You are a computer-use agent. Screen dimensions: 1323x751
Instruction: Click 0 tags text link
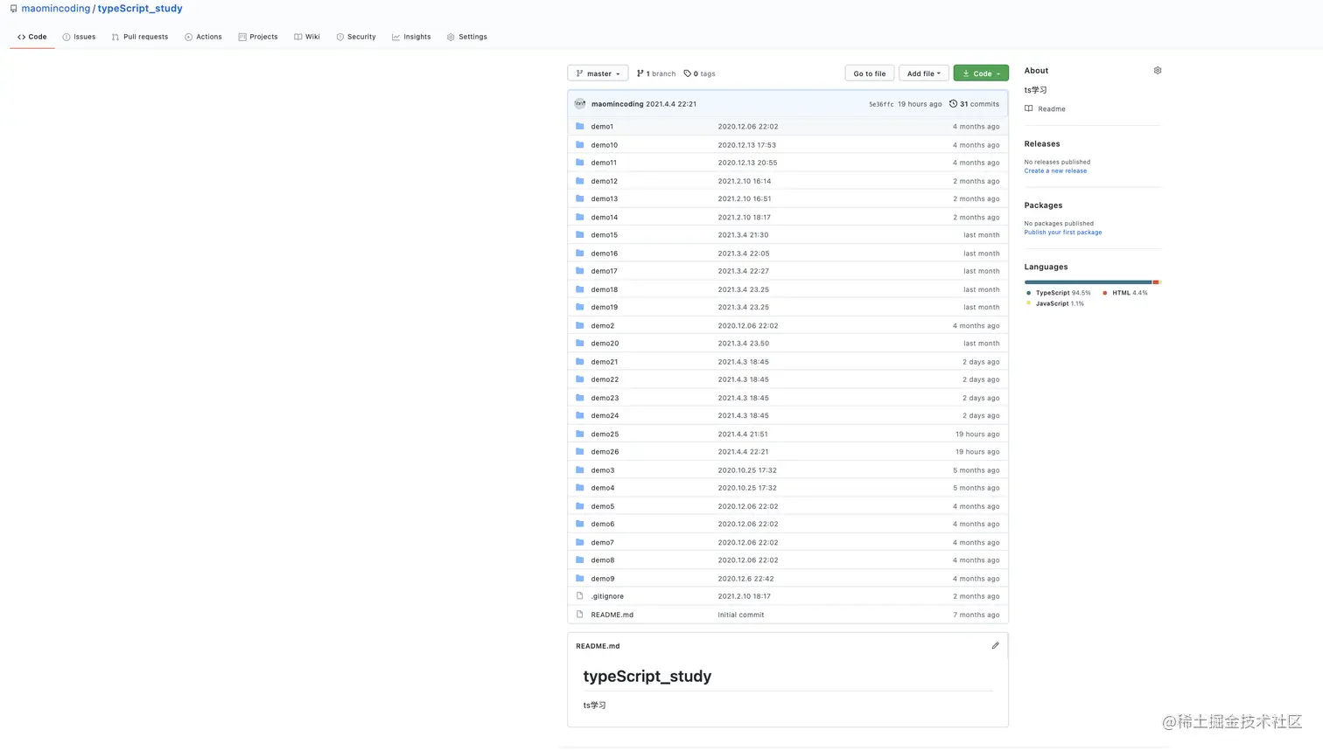click(x=704, y=73)
